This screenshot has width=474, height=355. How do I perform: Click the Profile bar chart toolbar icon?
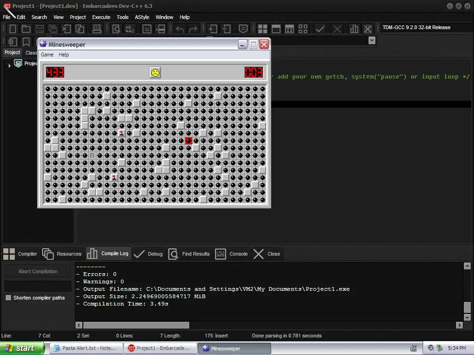pyautogui.click(x=354, y=29)
